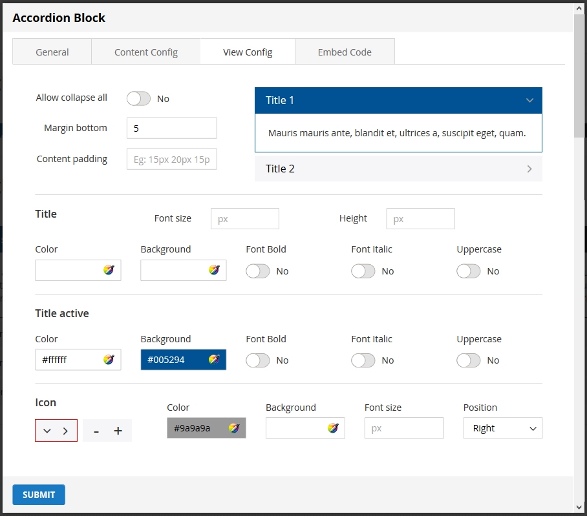Go to the General tab
Image resolution: width=587 pixels, height=516 pixels.
pos(52,52)
